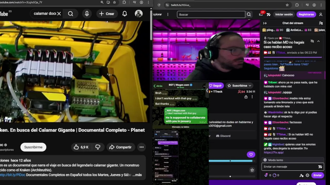Open Twitch notifications inbox with 27 badge
Screen dimensions: 330x185
[261, 14]
